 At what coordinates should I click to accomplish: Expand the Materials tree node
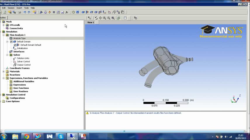[x=4, y=71]
